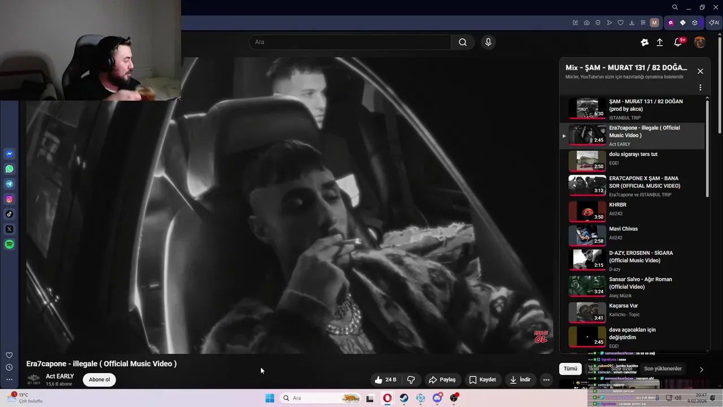Open the Opera ad-blocker shield icon
The width and height of the screenshot is (723, 407).
pyautogui.click(x=598, y=23)
